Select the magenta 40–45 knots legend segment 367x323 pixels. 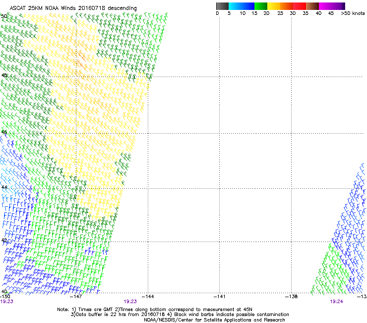click(x=326, y=6)
